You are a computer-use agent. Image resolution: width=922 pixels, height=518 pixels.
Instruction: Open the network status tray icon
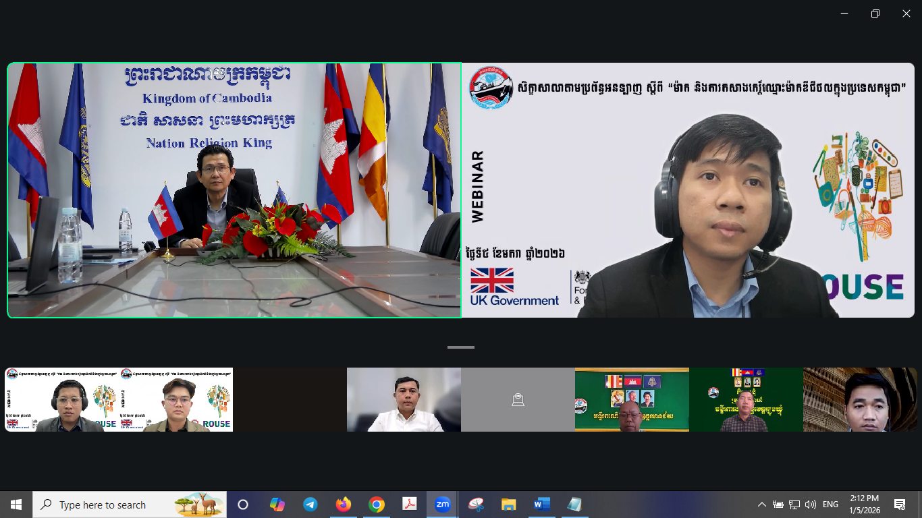click(794, 505)
